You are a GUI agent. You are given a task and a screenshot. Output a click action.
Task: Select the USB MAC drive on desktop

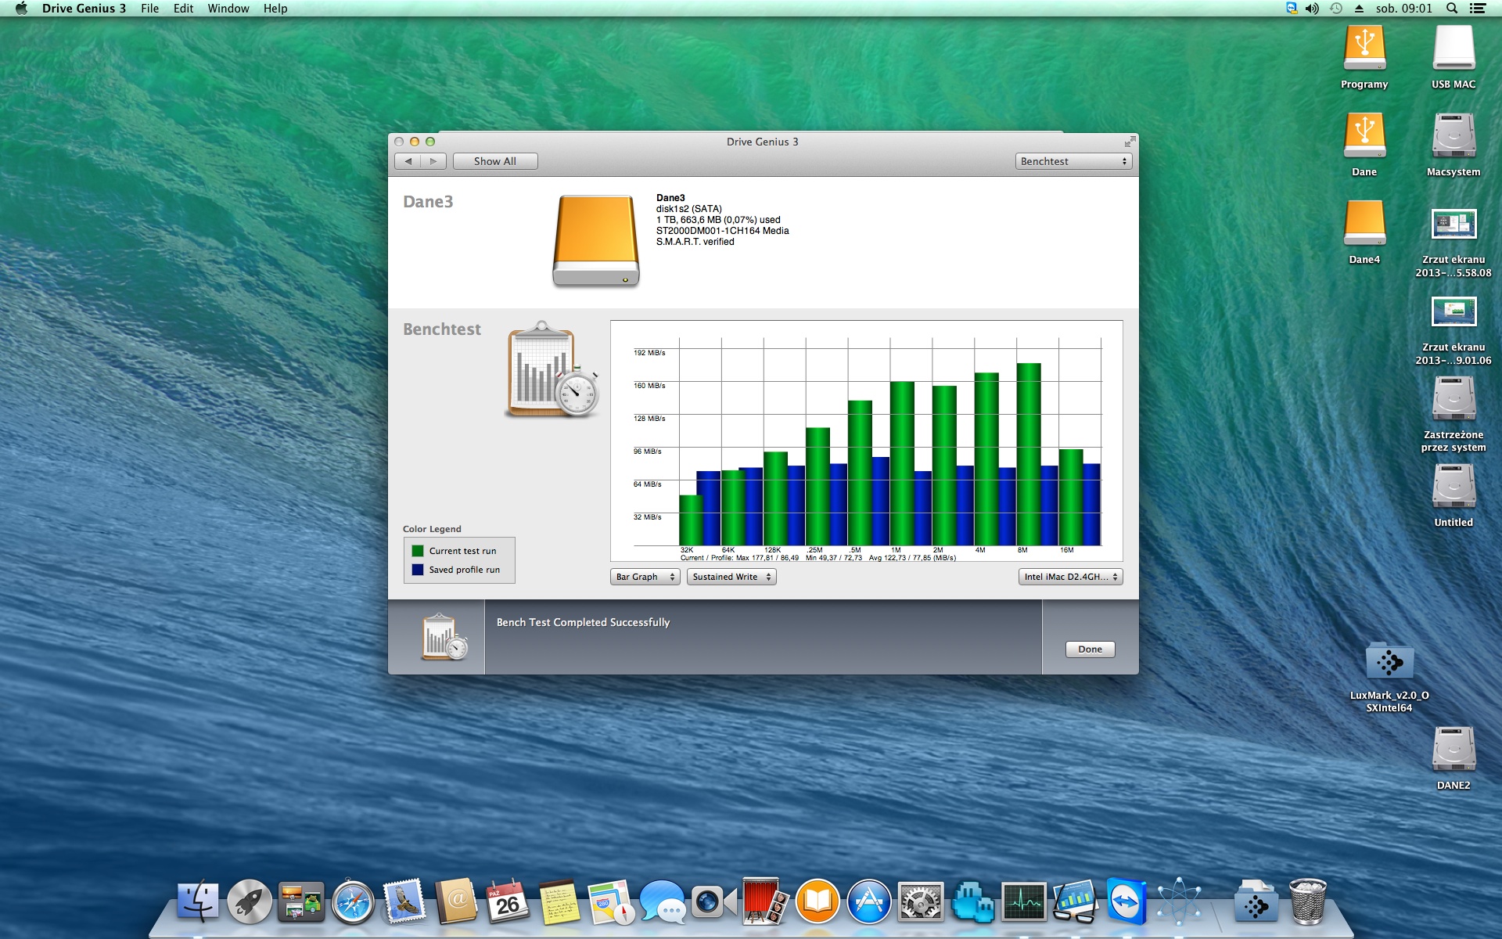pyautogui.click(x=1453, y=57)
